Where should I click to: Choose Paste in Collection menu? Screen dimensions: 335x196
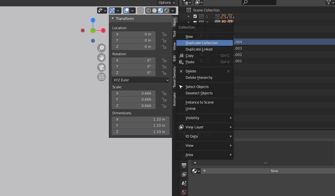205,62
